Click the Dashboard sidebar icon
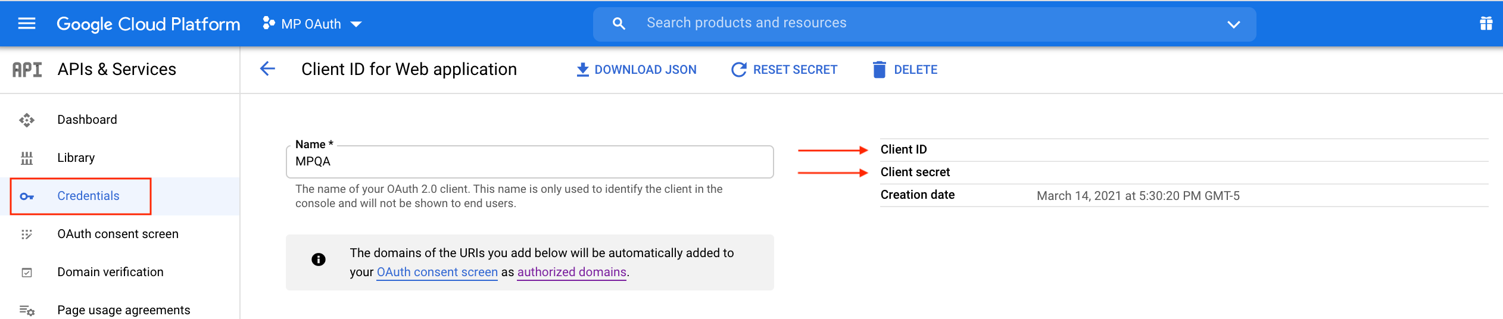 tap(27, 120)
